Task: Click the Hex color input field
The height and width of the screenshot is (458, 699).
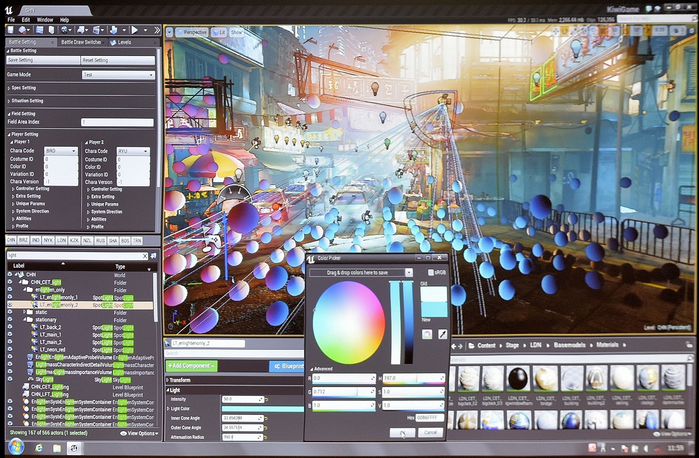Action: (x=430, y=418)
